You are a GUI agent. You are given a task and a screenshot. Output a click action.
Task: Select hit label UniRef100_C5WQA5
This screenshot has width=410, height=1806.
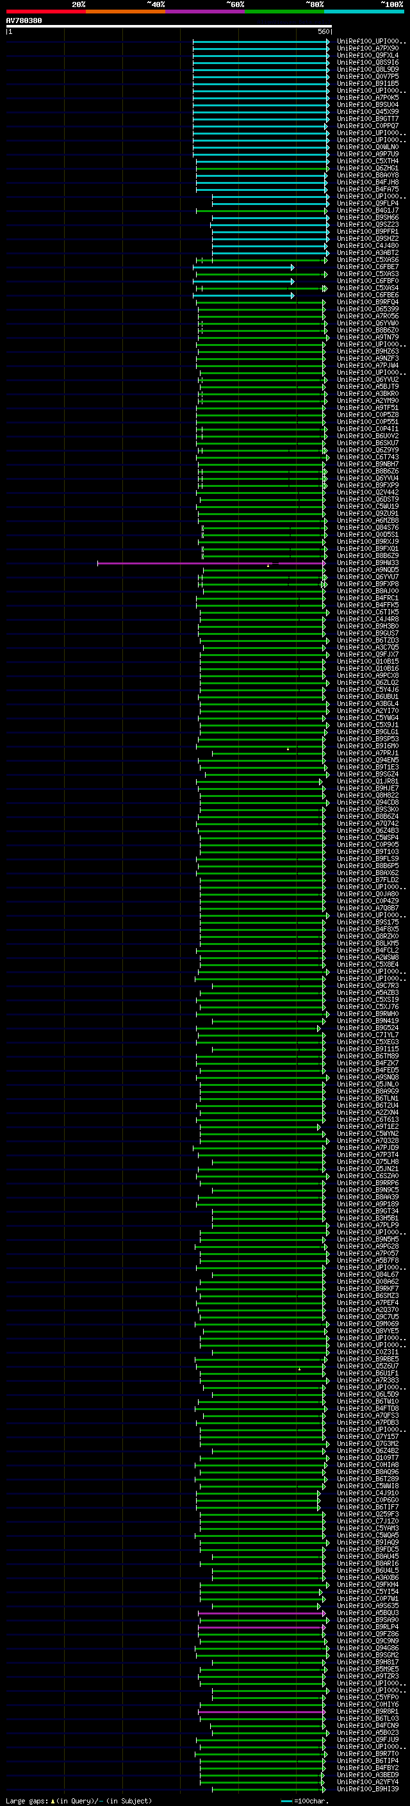coord(368,1534)
